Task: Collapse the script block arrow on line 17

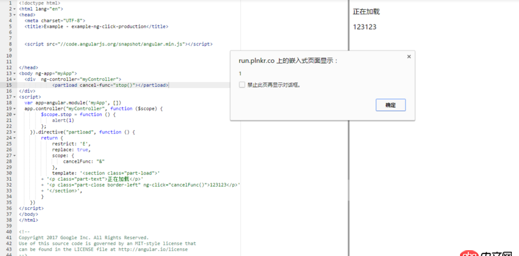Action: (14, 97)
